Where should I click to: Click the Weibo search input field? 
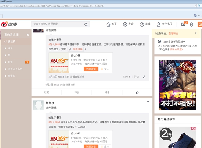[x=58, y=24]
